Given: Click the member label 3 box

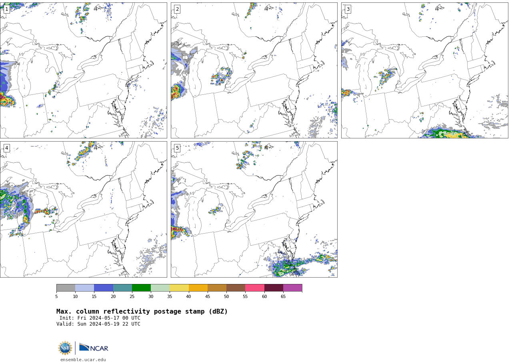Looking at the screenshot, I should tap(348, 9).
